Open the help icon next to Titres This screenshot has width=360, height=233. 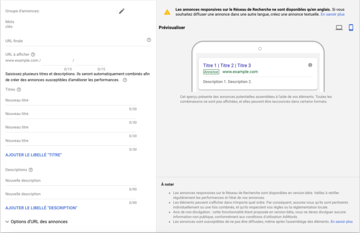(19, 90)
